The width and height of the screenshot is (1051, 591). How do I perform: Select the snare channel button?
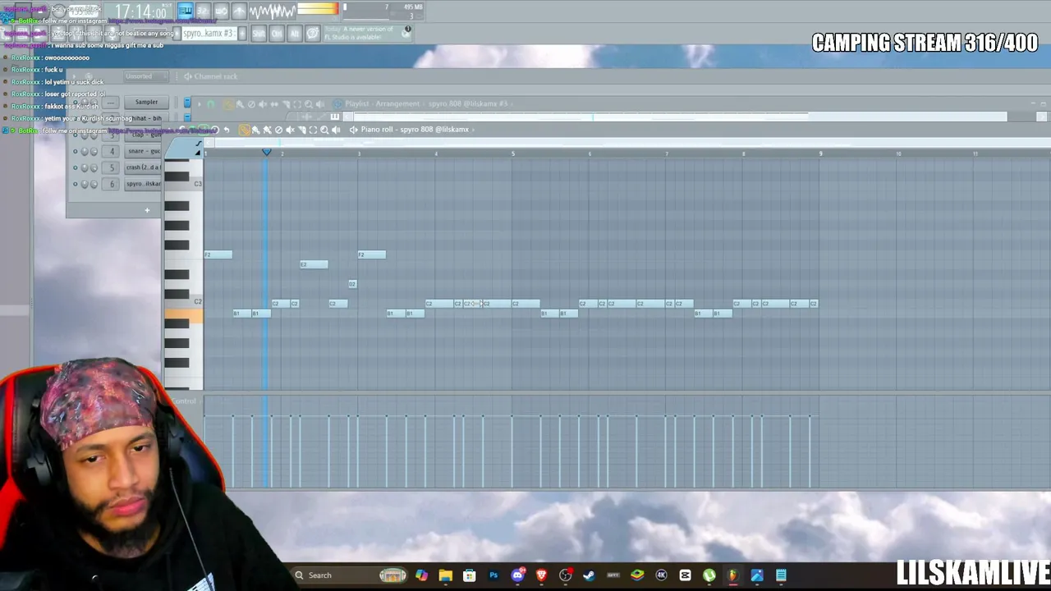point(144,152)
